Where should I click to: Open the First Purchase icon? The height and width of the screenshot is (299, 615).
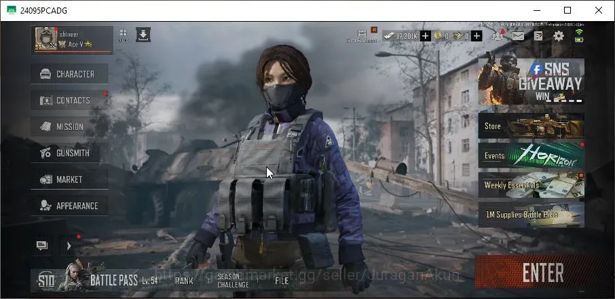362,35
